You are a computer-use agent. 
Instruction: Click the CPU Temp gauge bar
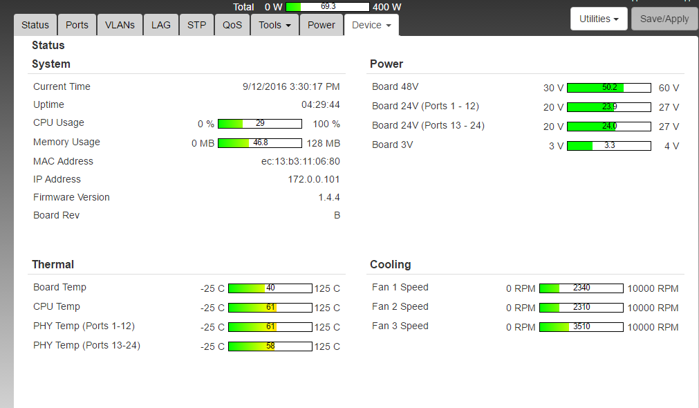(x=270, y=308)
